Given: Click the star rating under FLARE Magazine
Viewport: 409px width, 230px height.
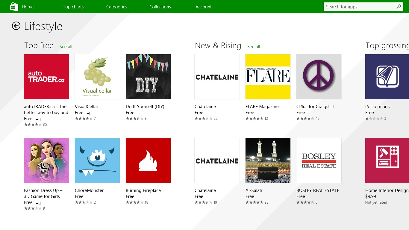Looking at the screenshot, I should click(254, 119).
